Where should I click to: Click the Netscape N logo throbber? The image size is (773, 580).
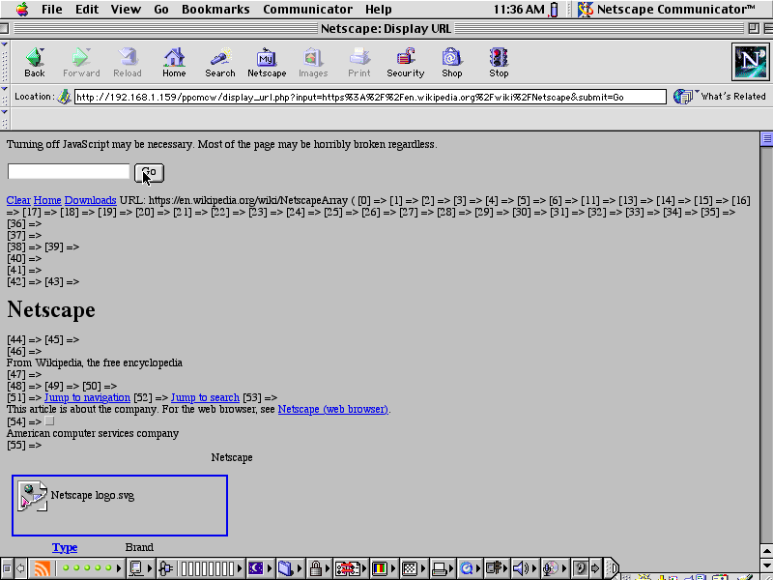[x=751, y=62]
